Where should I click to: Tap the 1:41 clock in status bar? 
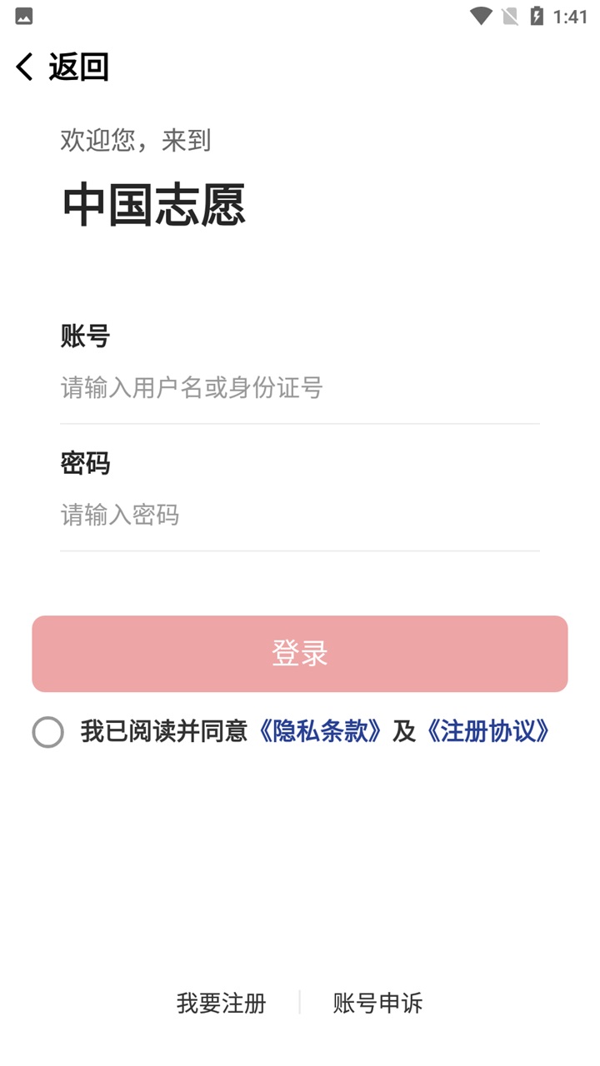click(x=570, y=17)
